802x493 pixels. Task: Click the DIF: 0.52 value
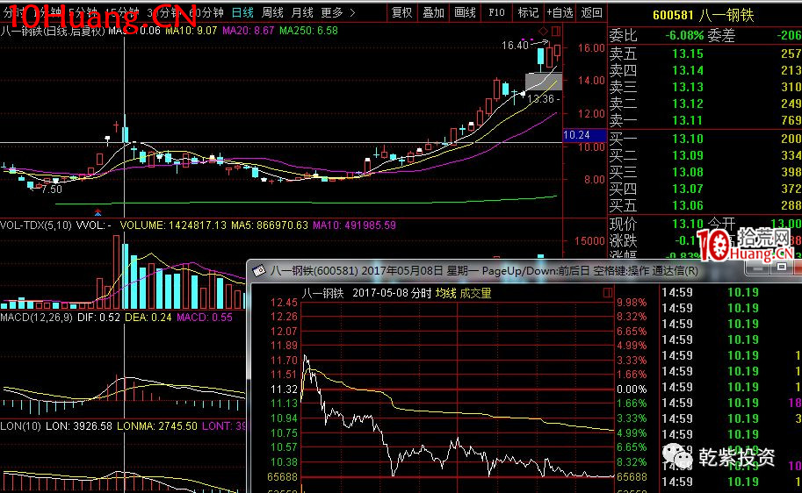(x=98, y=318)
